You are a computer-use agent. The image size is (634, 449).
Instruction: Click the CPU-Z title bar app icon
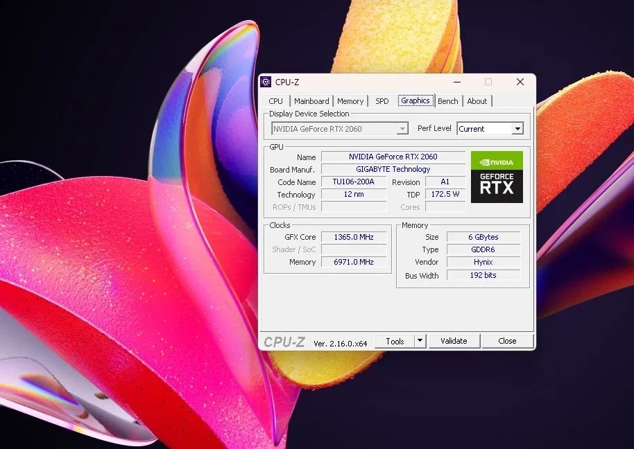[266, 82]
